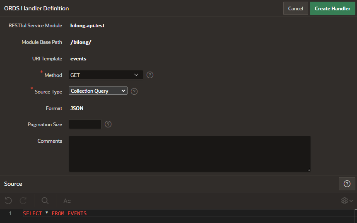Click inside the Comments text area
Image resolution: width=357 pixels, height=223 pixels.
[x=190, y=154]
